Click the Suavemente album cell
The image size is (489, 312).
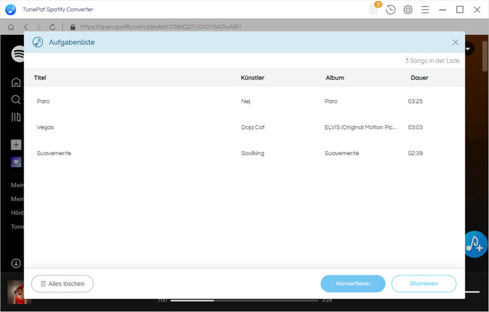tap(342, 153)
